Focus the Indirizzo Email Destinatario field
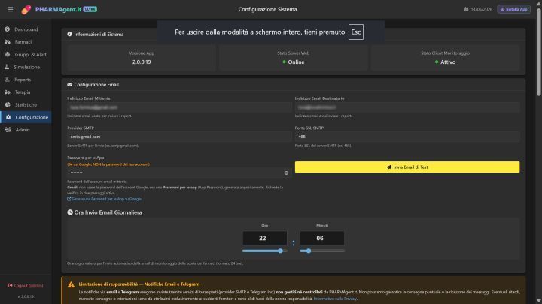Image resolution: width=542 pixels, height=304 pixels. click(x=406, y=107)
